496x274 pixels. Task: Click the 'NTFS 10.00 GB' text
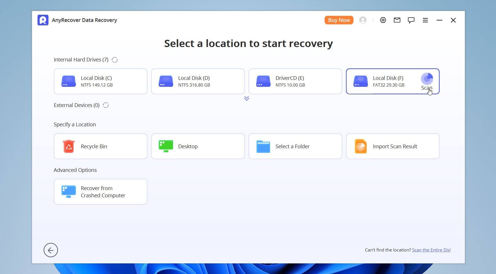pos(290,85)
